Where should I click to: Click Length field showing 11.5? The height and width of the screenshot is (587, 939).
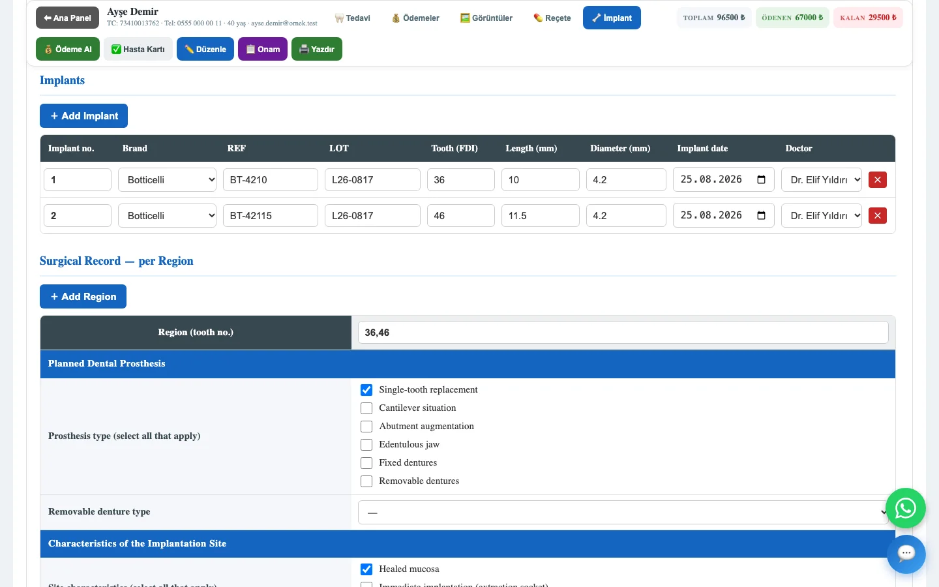coord(541,216)
